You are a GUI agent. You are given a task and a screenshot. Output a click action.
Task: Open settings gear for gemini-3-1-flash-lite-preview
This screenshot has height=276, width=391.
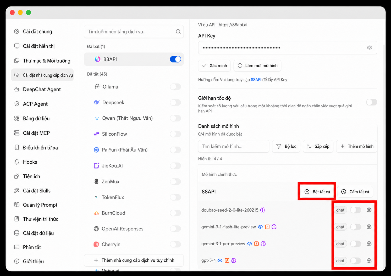coord(369,227)
